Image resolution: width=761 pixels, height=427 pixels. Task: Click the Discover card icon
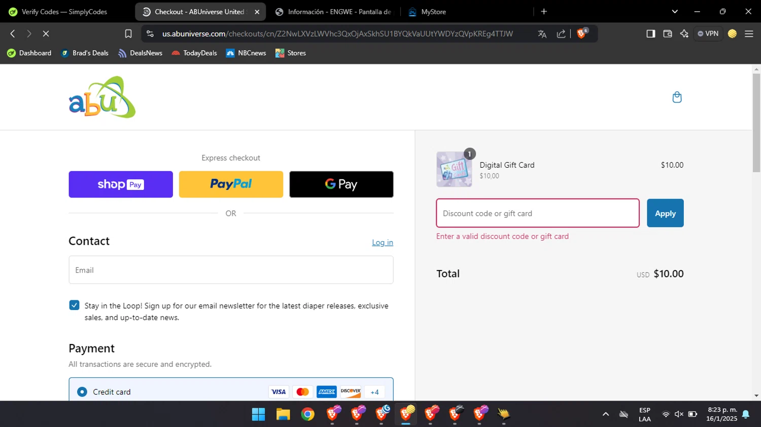[351, 392]
